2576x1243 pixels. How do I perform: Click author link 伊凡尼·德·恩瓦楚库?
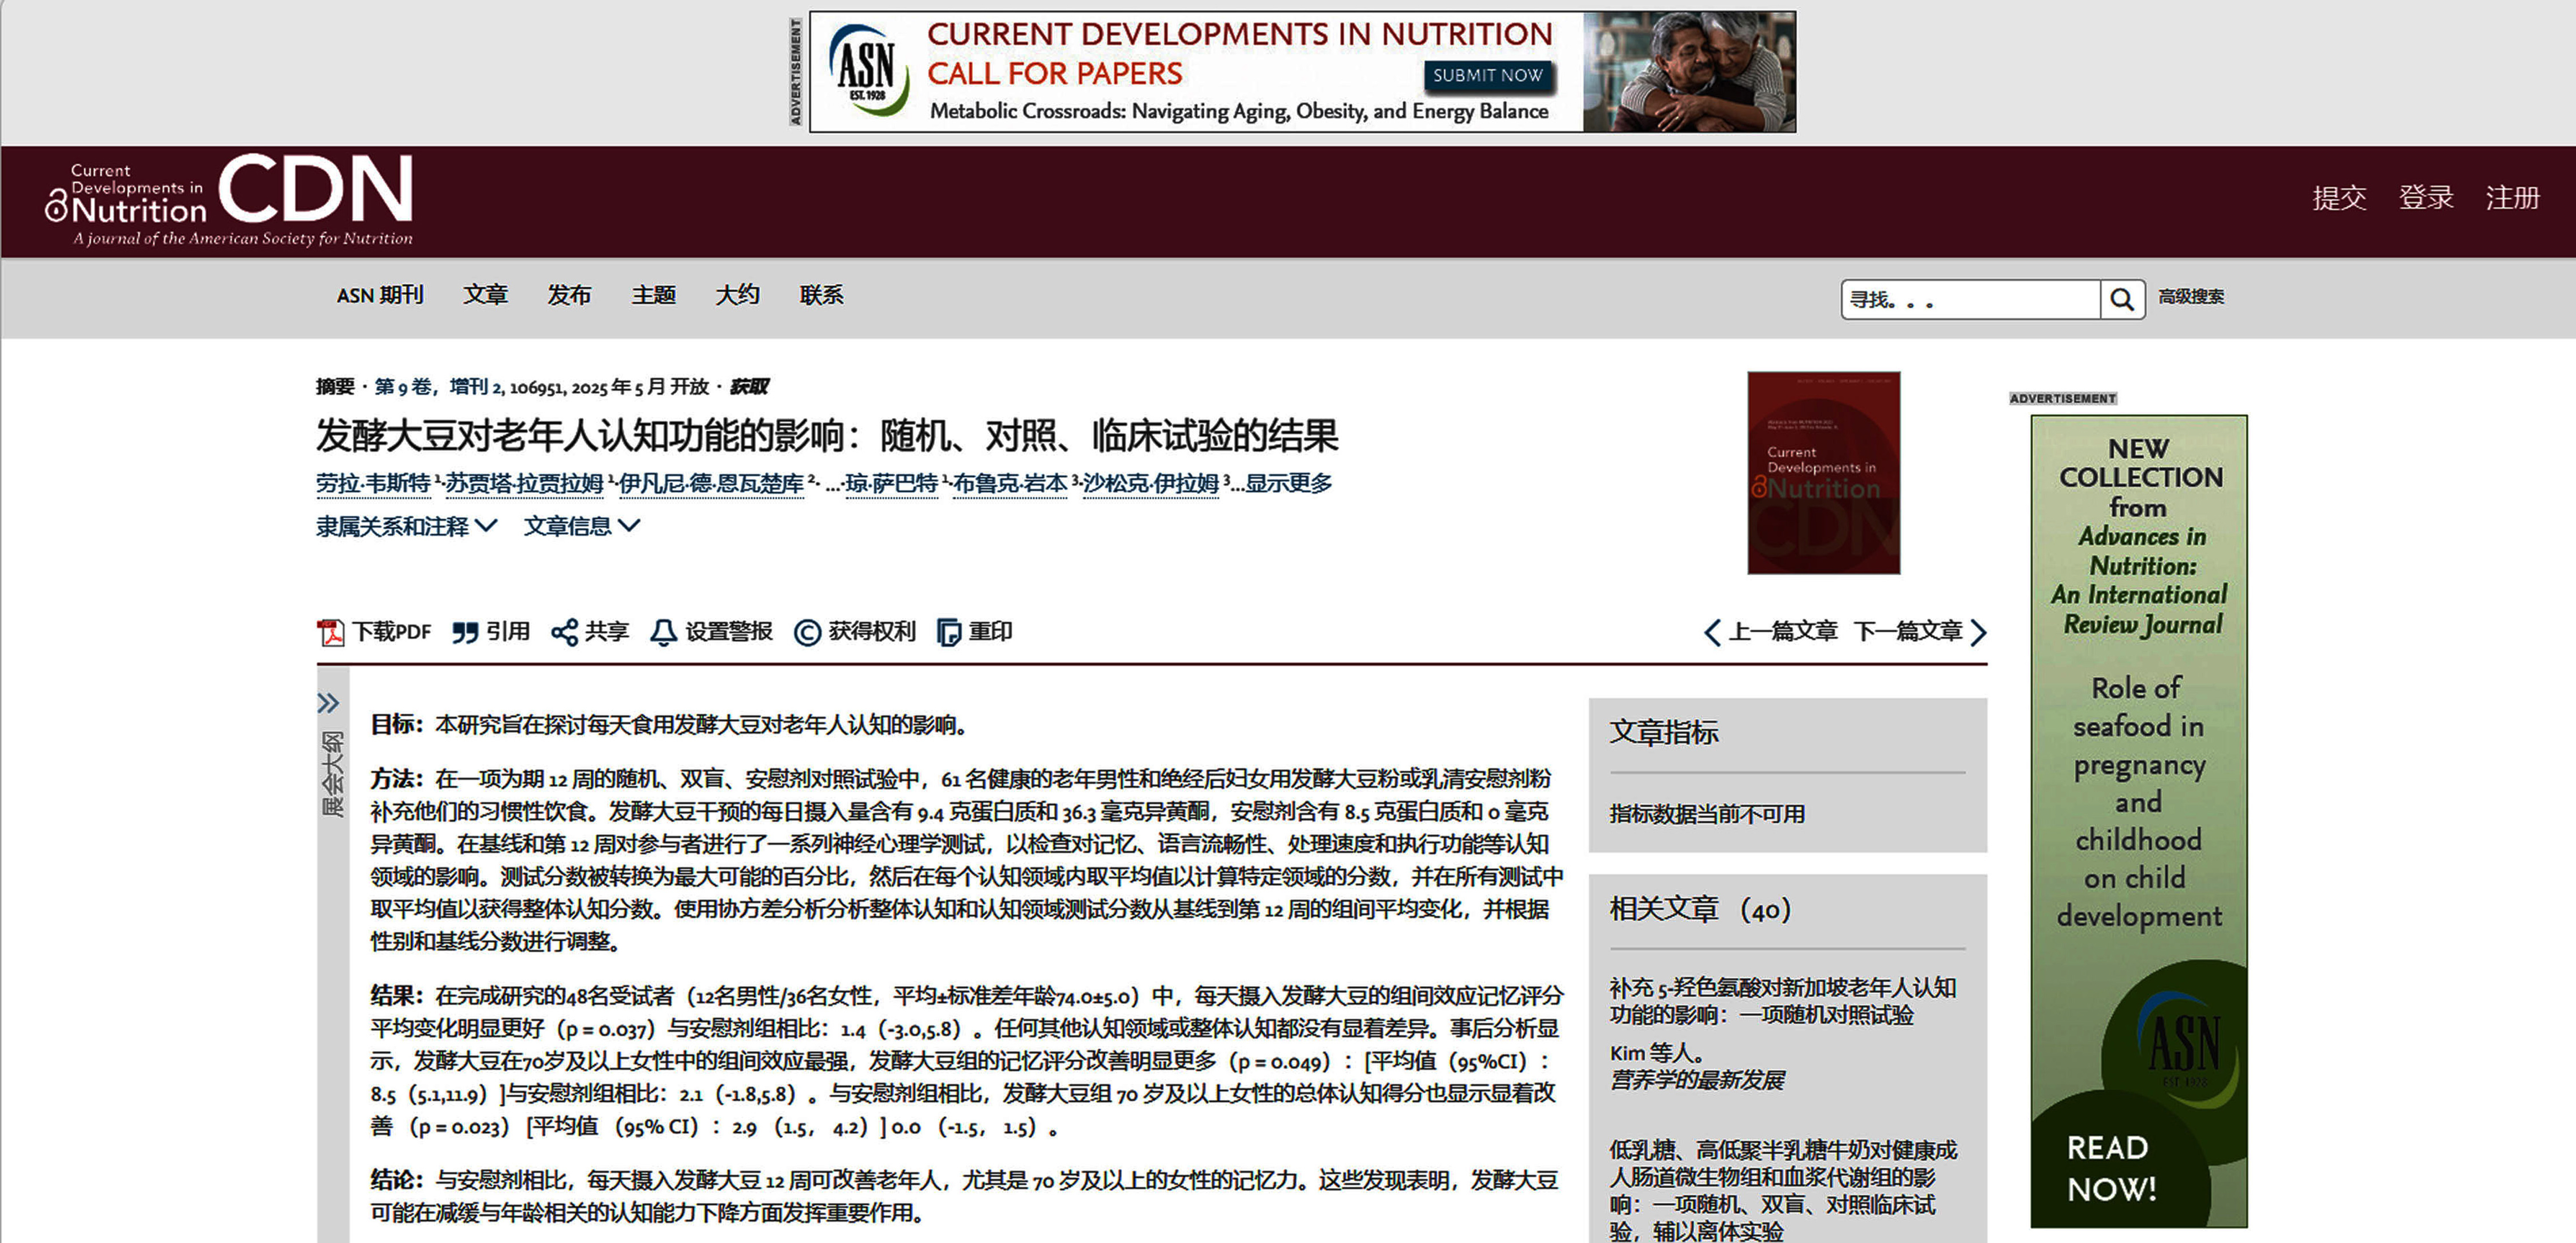[x=711, y=484]
